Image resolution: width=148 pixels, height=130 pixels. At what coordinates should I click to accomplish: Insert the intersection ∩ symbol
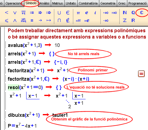click(59, 20)
